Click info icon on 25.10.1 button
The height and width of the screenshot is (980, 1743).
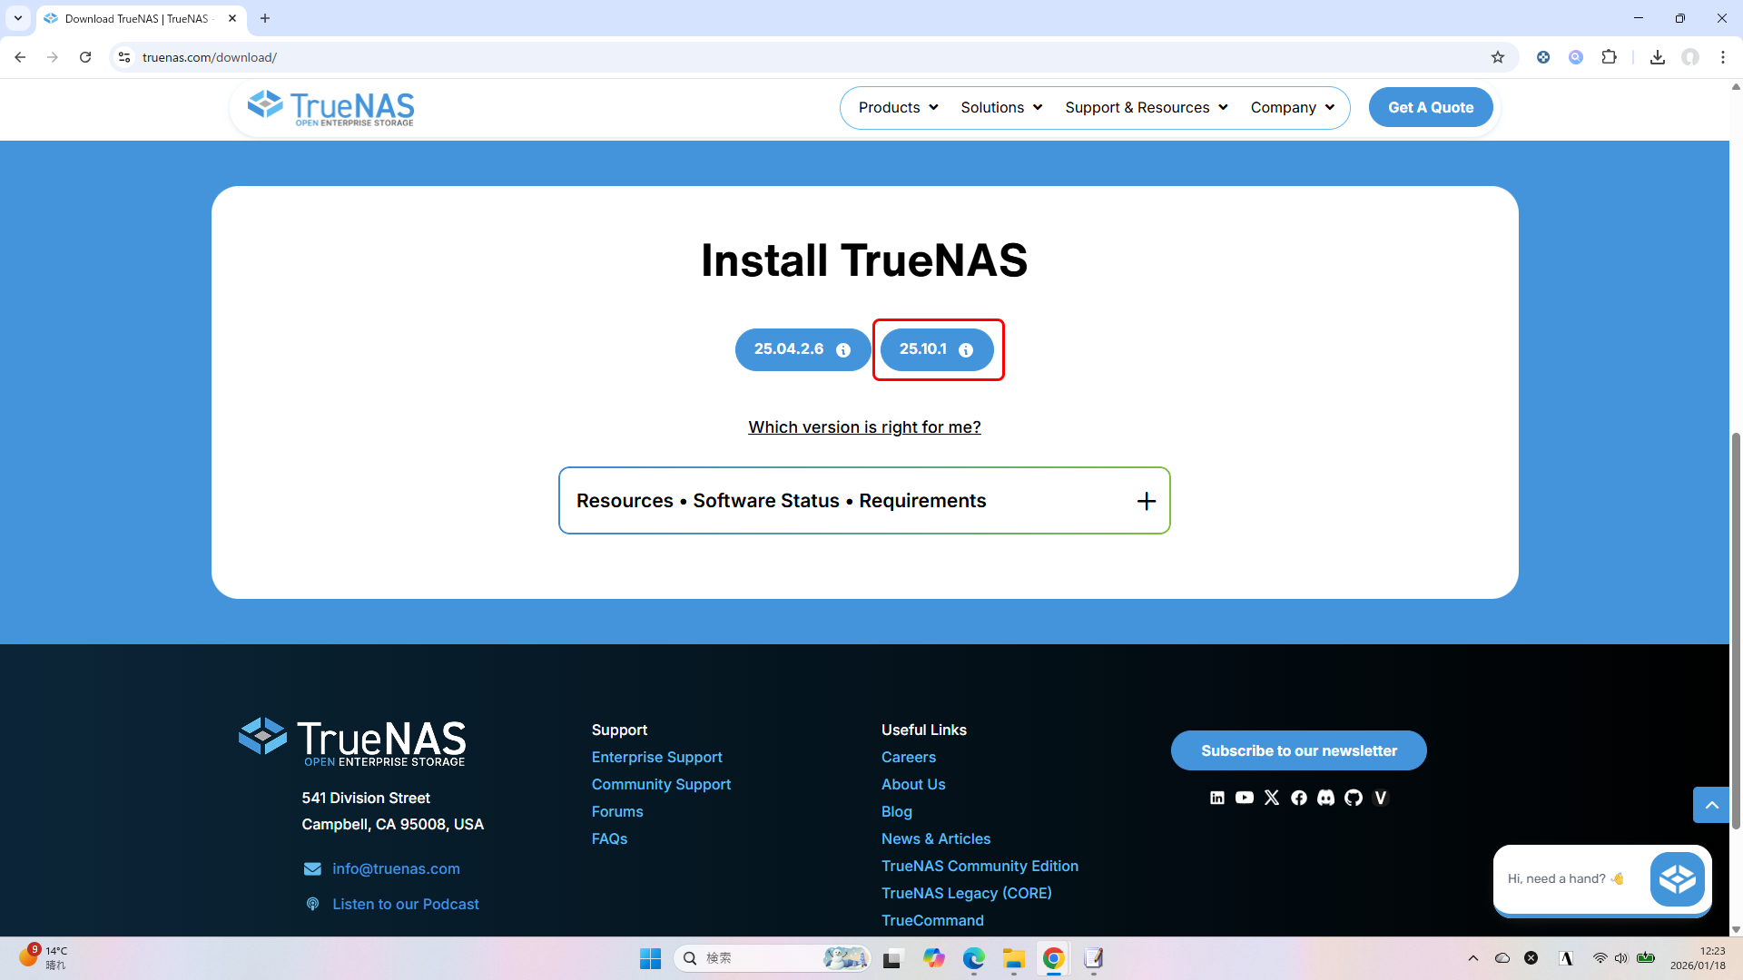point(966,350)
